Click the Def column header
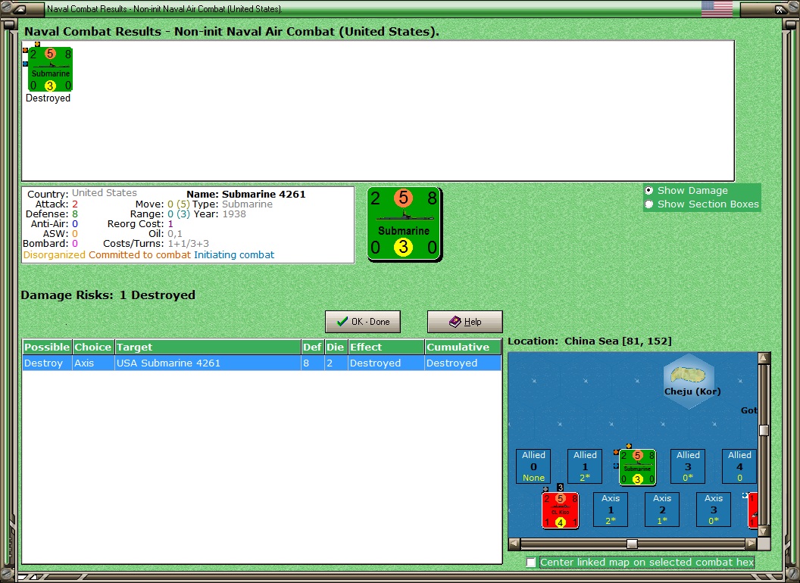 (x=312, y=347)
